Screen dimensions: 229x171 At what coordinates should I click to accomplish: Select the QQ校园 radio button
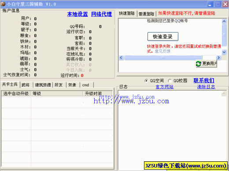170,81
